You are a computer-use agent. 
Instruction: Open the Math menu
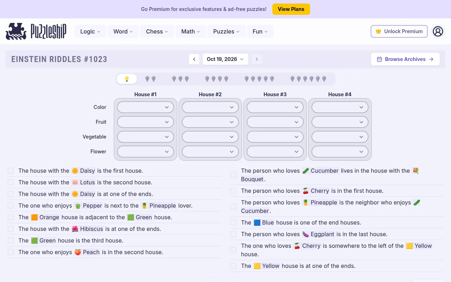[191, 31]
